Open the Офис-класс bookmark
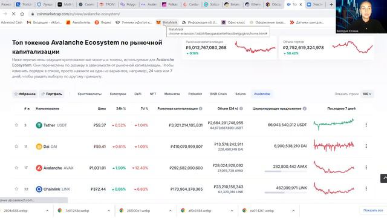 click(233, 22)
